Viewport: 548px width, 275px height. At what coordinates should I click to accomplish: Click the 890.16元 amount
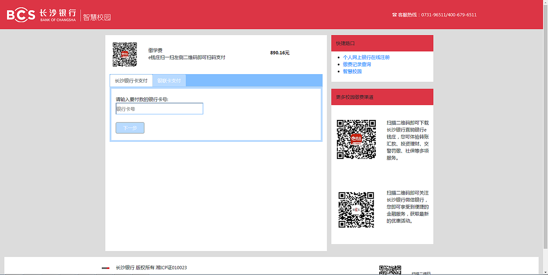[x=280, y=53]
